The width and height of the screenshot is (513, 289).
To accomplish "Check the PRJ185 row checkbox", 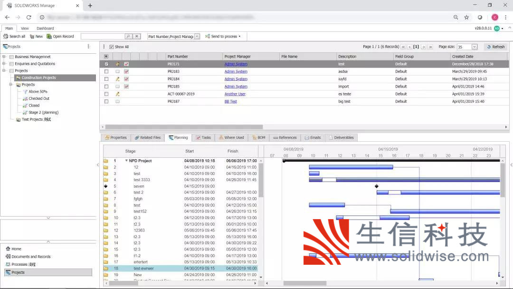I will (x=106, y=87).
